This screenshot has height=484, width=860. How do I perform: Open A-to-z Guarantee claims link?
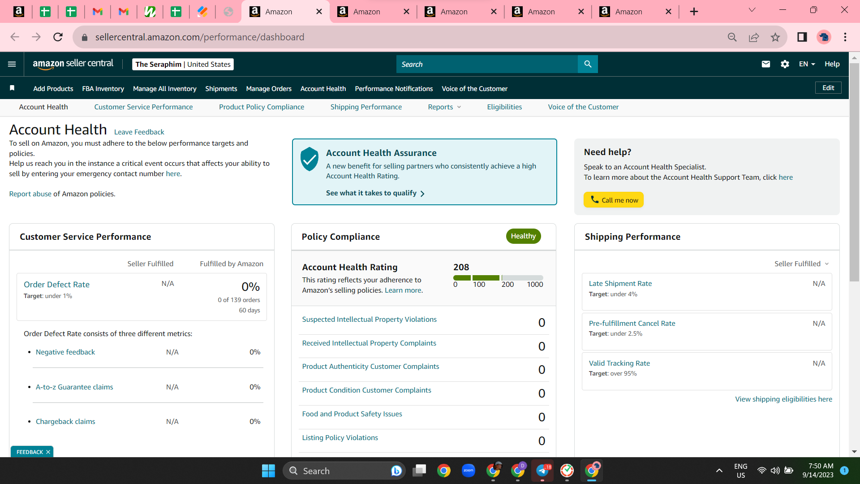click(x=74, y=387)
